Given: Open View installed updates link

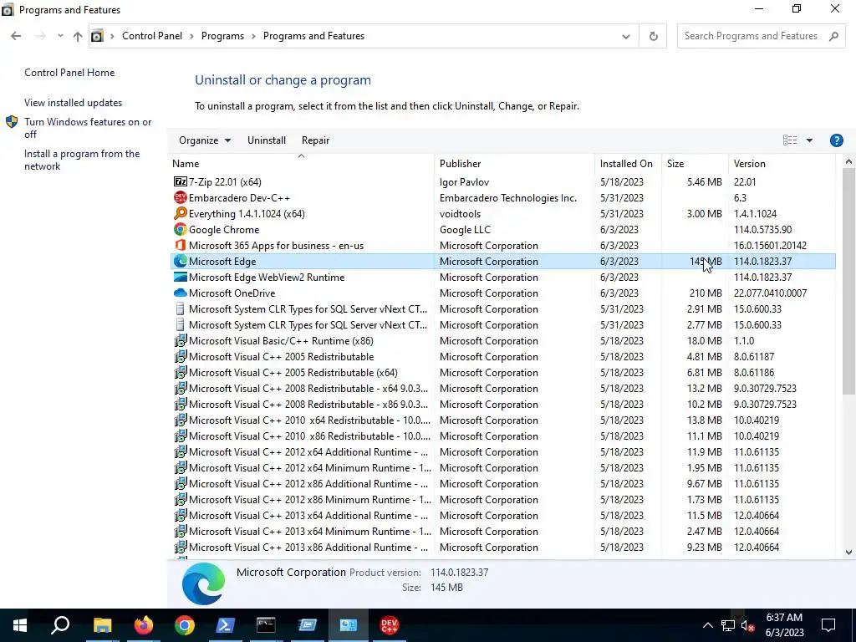Looking at the screenshot, I should [x=74, y=103].
